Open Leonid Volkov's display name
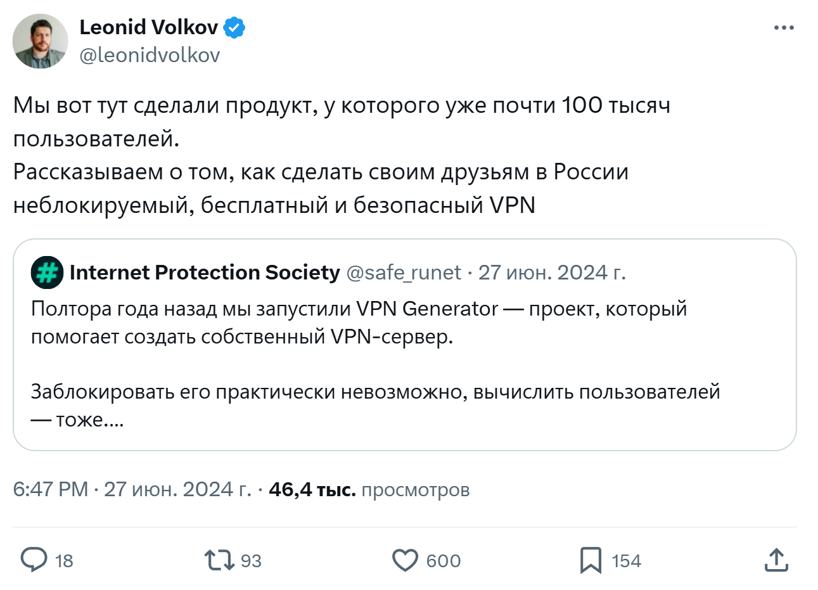 (150, 27)
